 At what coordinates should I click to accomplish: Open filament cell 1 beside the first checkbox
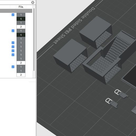click(x=21, y=15)
